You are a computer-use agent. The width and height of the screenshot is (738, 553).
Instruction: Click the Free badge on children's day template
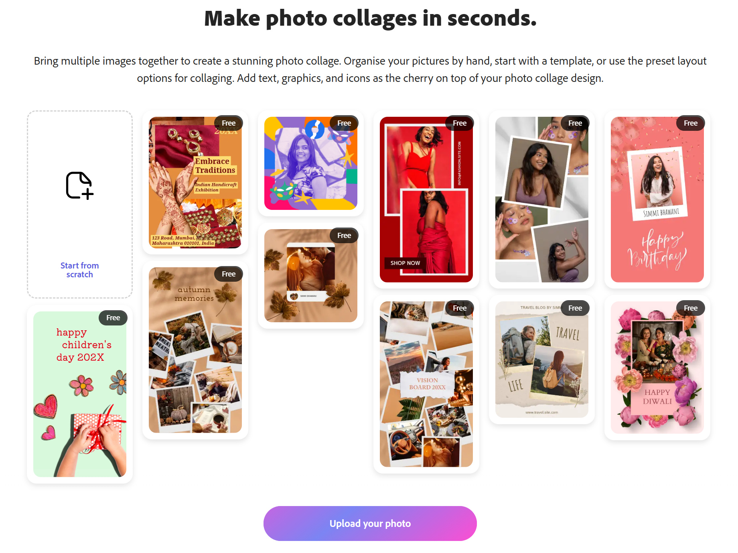click(113, 318)
